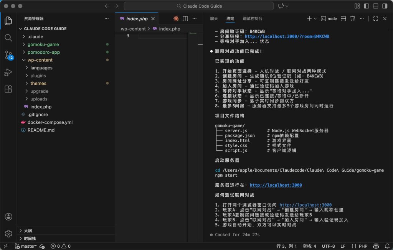Split the terminal pane
The height and width of the screenshot is (250, 393).
[343, 18]
